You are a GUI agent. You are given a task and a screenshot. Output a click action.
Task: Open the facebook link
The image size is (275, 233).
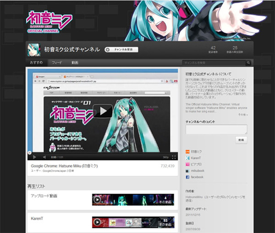tap(197, 177)
